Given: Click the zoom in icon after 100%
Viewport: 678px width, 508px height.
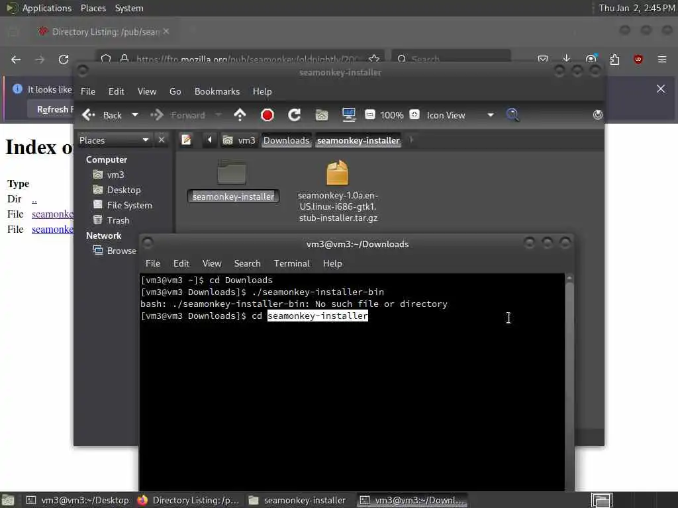Looking at the screenshot, I should point(414,114).
